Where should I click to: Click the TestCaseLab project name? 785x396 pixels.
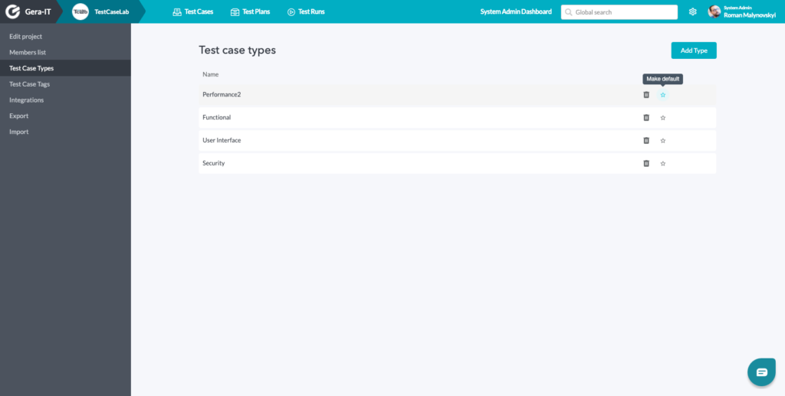pyautogui.click(x=112, y=11)
